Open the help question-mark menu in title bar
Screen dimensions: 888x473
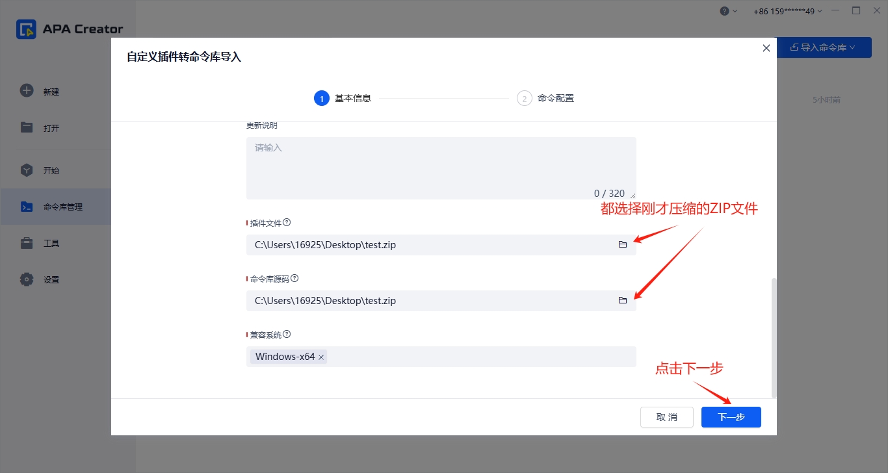729,11
